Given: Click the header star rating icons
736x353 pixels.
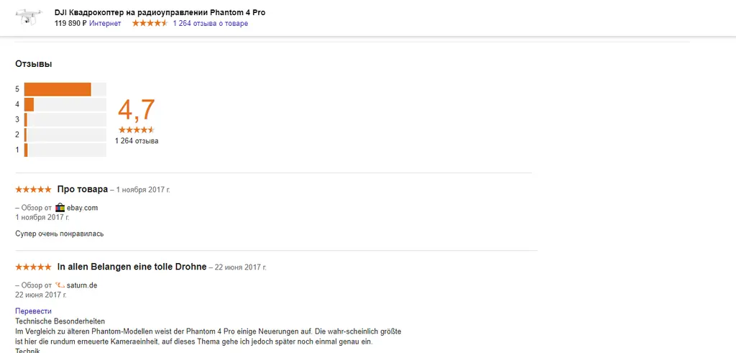Looking at the screenshot, I should tap(149, 24).
